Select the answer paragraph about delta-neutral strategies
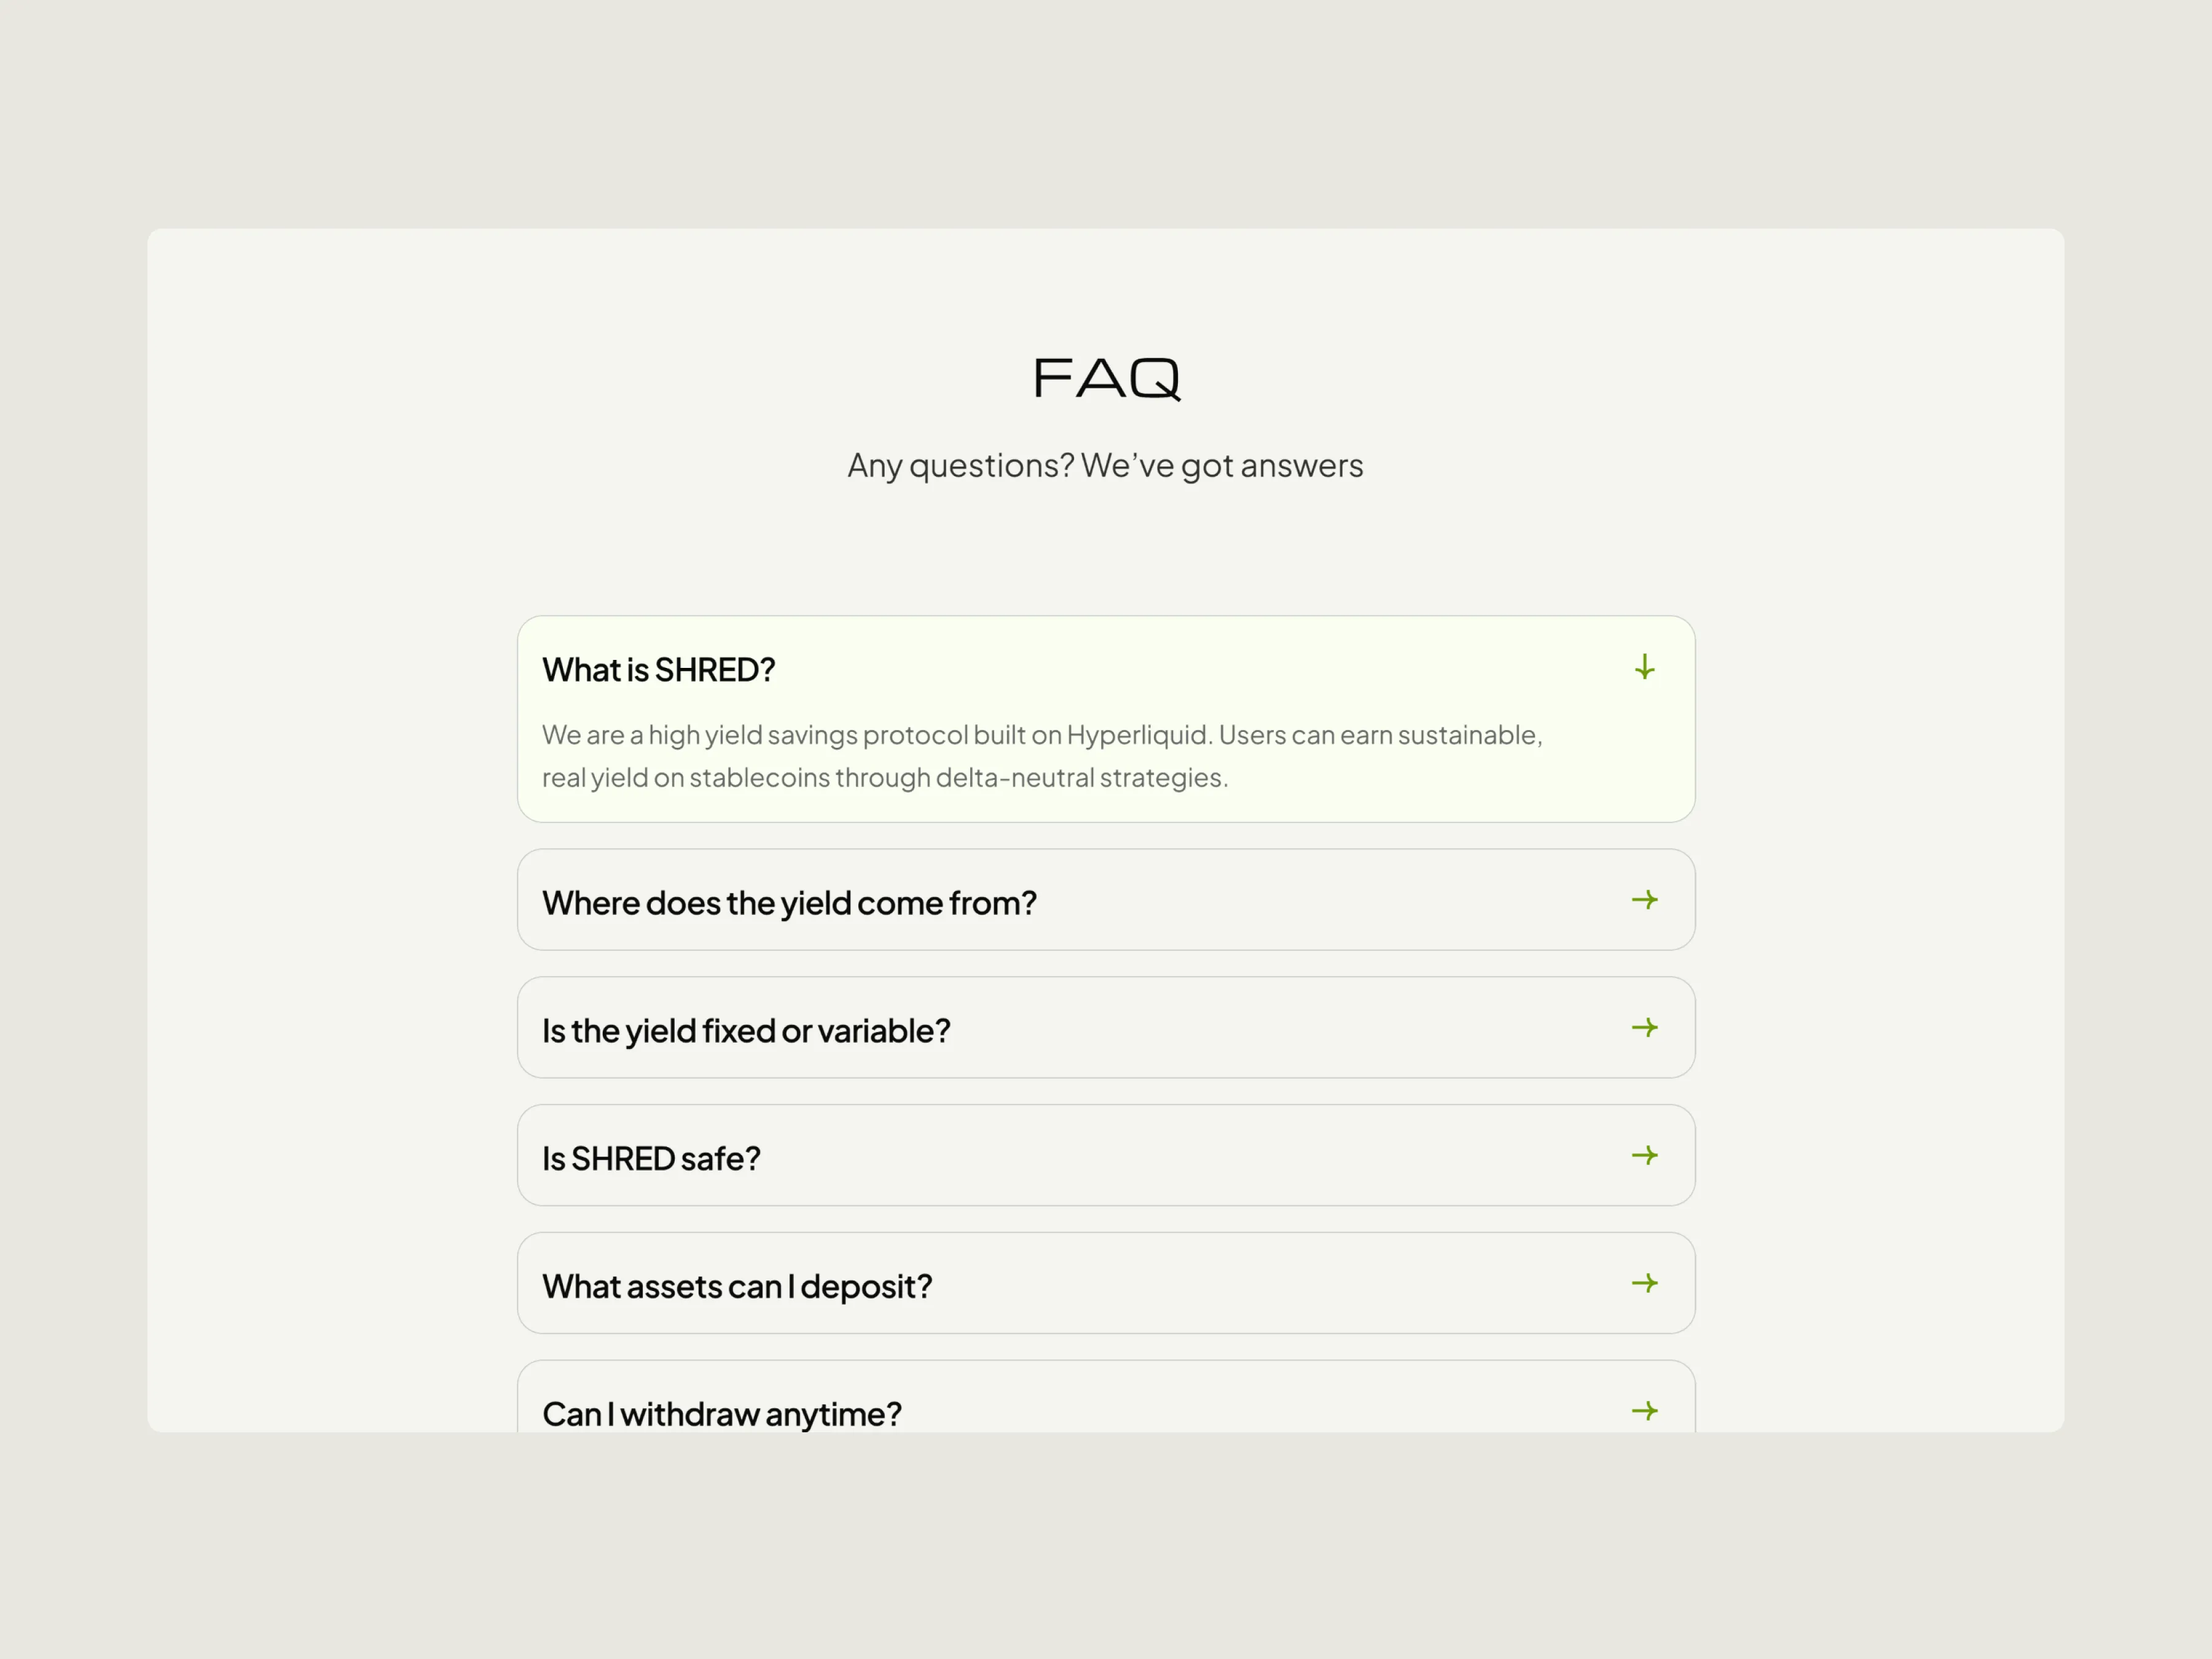Viewport: 2212px width, 1659px height. pyautogui.click(x=1040, y=756)
